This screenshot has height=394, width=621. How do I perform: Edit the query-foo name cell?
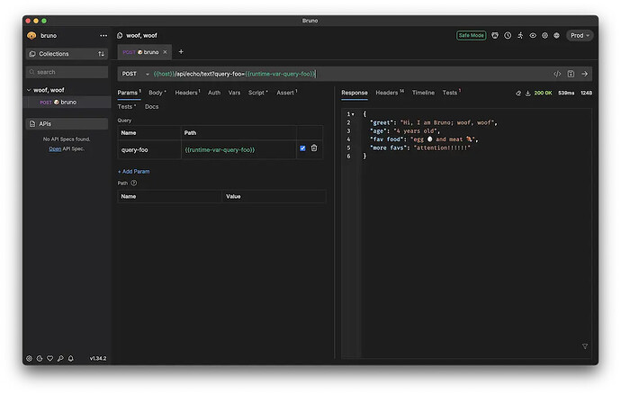149,150
